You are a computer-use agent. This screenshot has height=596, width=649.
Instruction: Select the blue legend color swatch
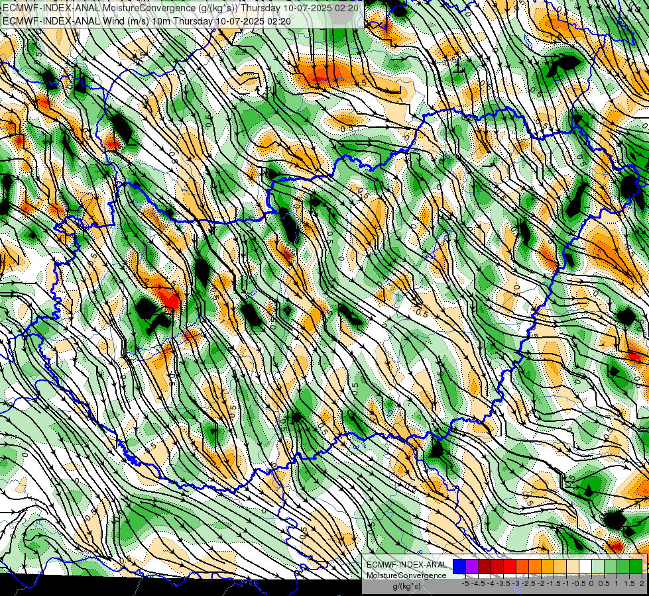[459, 566]
